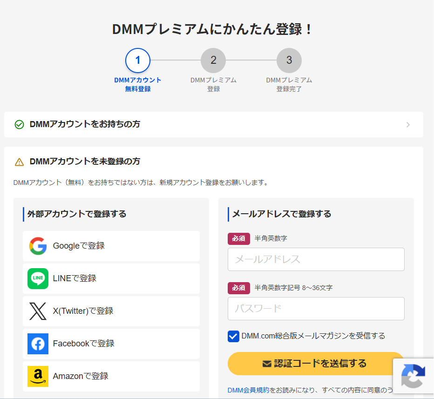Click the DMMアカウントを未登録の方 heading
The height and width of the screenshot is (399, 434).
pyautogui.click(x=85, y=162)
